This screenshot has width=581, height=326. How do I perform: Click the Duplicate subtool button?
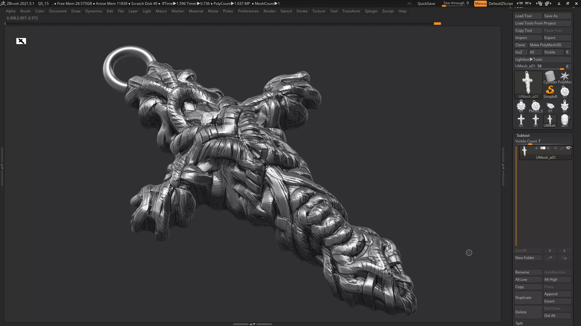pyautogui.click(x=528, y=298)
